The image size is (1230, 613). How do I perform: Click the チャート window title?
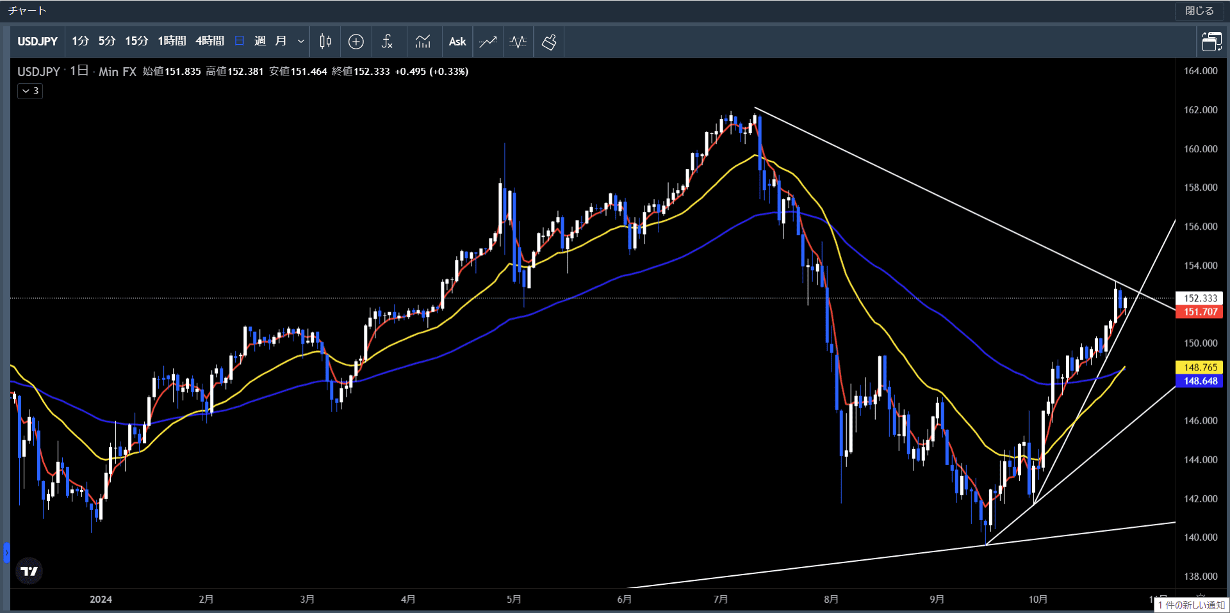coord(28,11)
